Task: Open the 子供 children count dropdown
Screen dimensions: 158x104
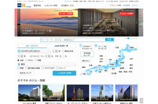Action: [x=61, y=56]
